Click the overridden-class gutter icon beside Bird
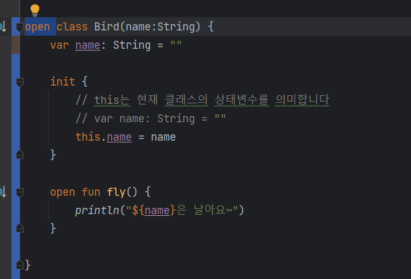 [x=3, y=27]
